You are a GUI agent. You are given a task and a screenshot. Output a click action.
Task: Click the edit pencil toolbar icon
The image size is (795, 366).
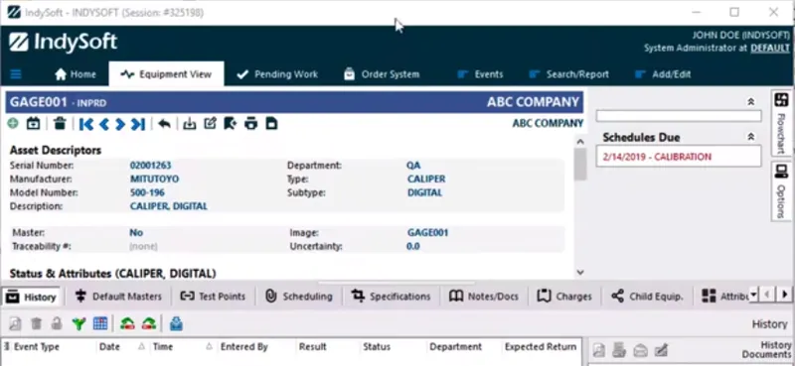tap(210, 124)
